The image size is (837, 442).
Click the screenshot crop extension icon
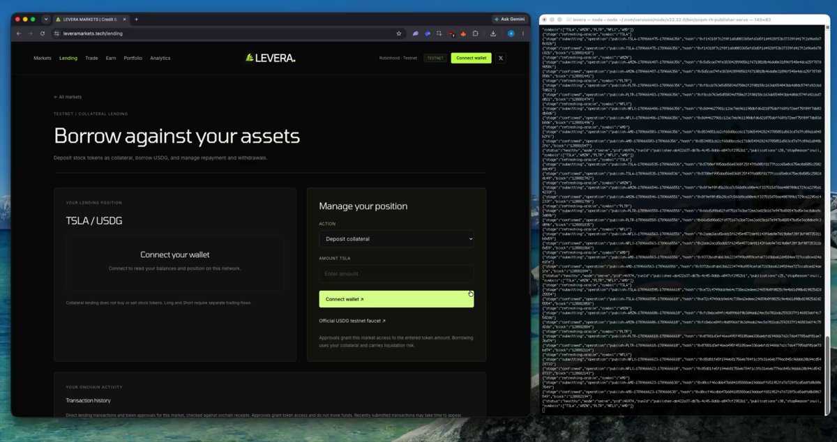(439, 33)
